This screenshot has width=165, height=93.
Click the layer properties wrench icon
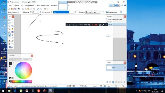[x=124, y=82]
